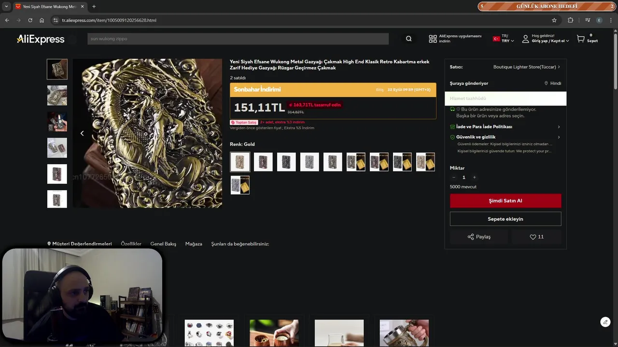Open the TR/TRY language currency dropdown
The width and height of the screenshot is (618, 347).
[503, 39]
